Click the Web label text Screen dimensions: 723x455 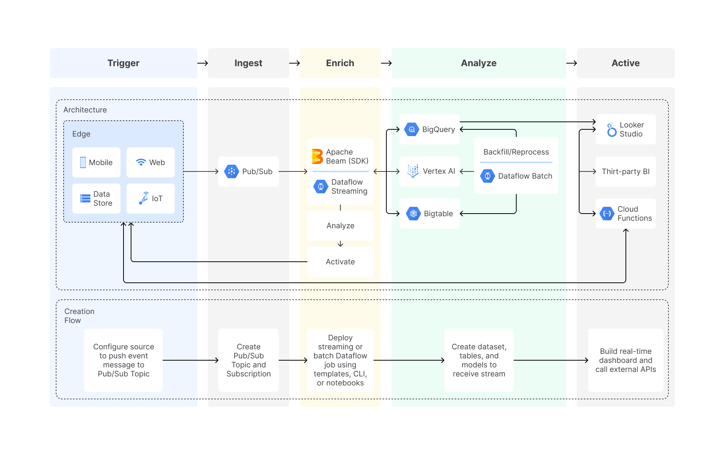tap(157, 162)
